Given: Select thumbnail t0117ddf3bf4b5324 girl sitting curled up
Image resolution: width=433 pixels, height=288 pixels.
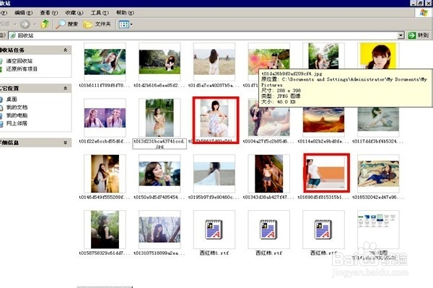Looking at the screenshot, I should (x=378, y=122).
